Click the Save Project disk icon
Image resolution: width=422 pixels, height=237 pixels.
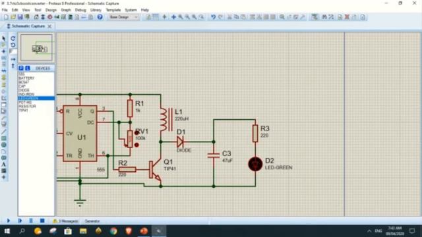[x=20, y=17]
